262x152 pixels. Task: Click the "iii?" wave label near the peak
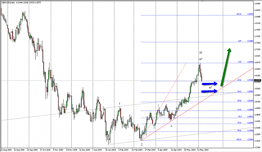pyautogui.click(x=200, y=59)
